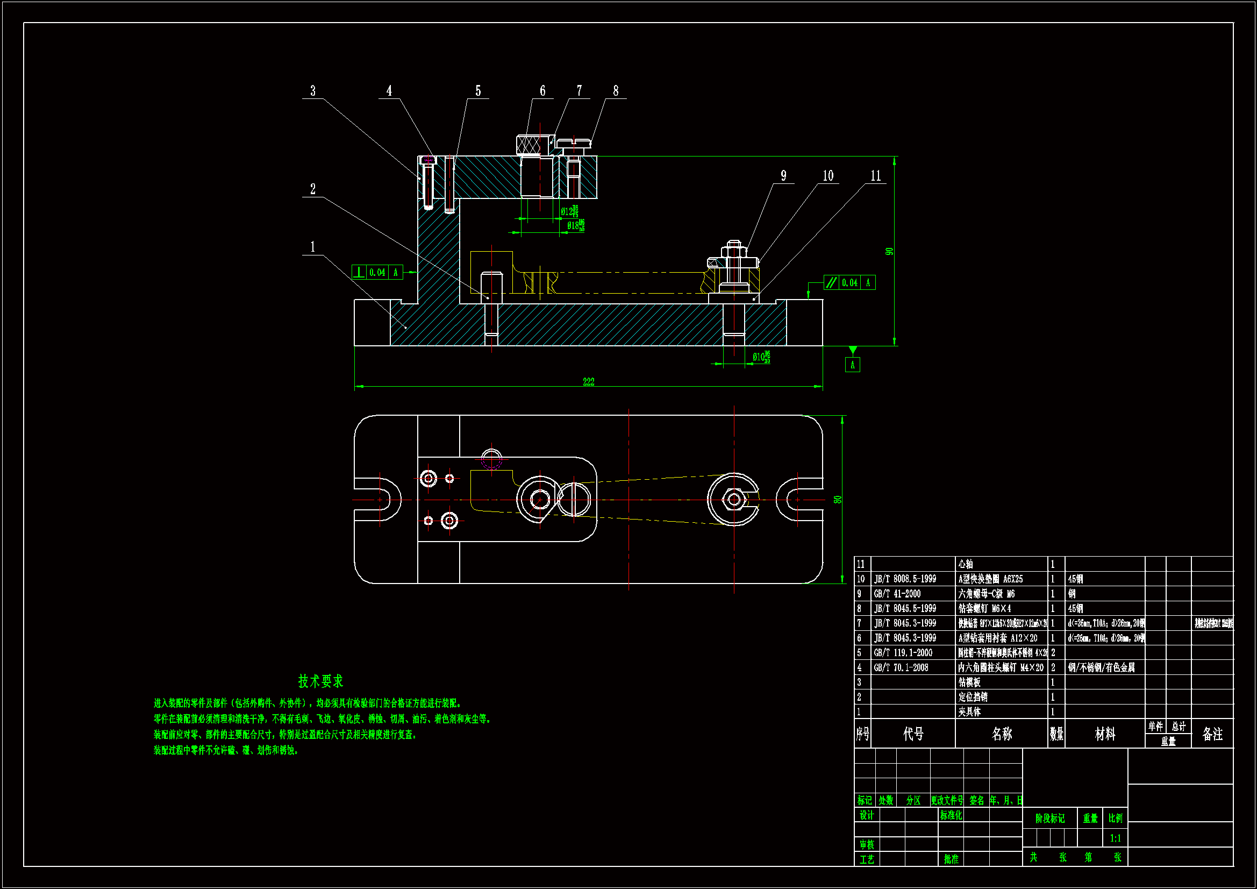The height and width of the screenshot is (889, 1257).
Task: Click the 1:1 scale value in title block
Action: pyautogui.click(x=1115, y=838)
